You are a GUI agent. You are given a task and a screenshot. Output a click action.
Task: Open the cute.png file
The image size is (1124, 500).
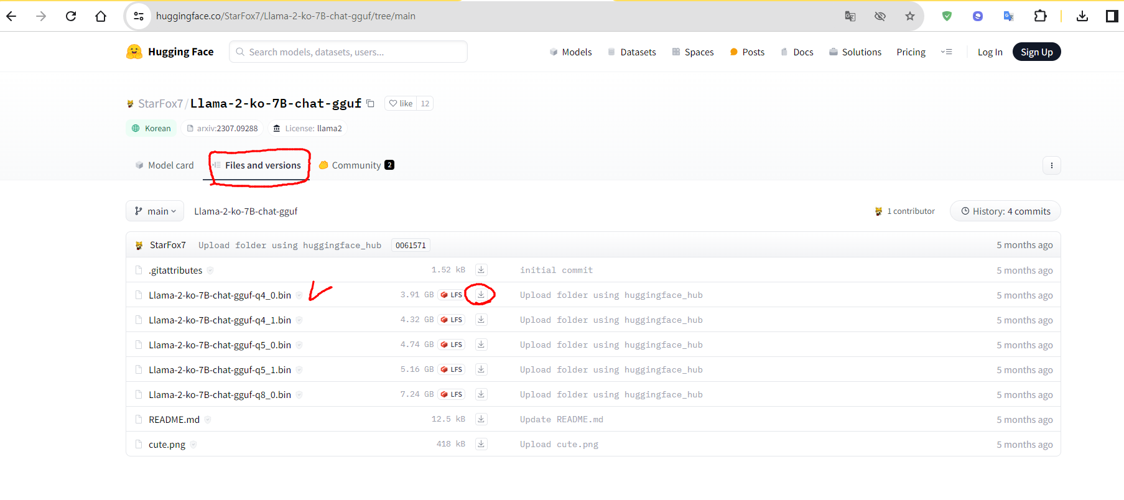click(x=167, y=444)
